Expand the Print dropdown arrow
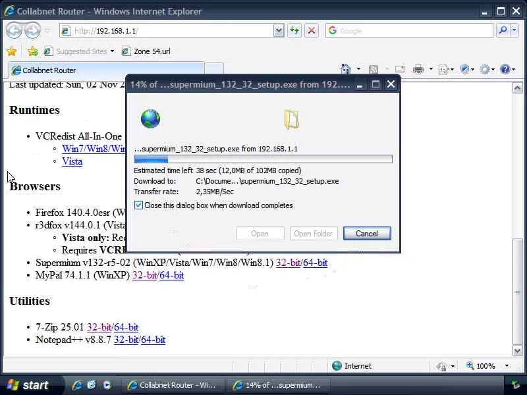Viewport: 527px width, 395px height. tap(431, 69)
